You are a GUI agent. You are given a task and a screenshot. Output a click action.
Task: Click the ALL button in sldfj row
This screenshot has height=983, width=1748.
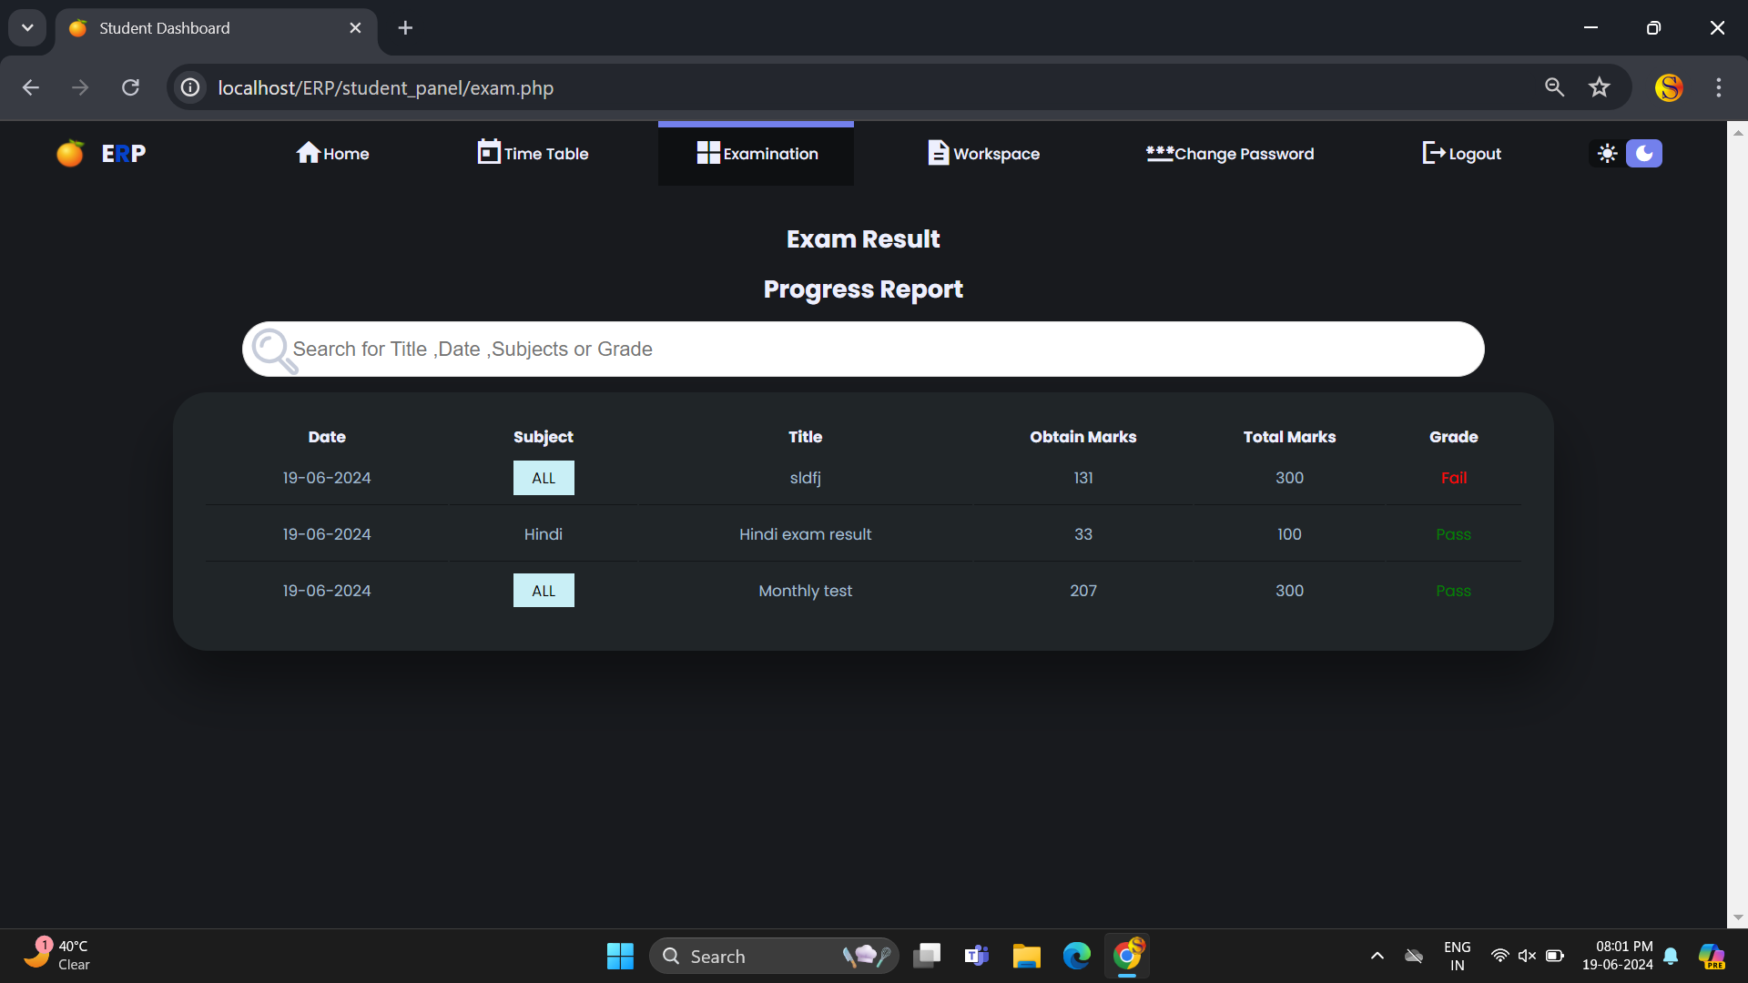tap(544, 478)
